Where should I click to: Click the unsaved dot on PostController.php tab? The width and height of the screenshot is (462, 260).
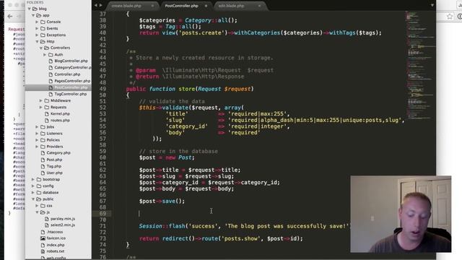(x=206, y=6)
